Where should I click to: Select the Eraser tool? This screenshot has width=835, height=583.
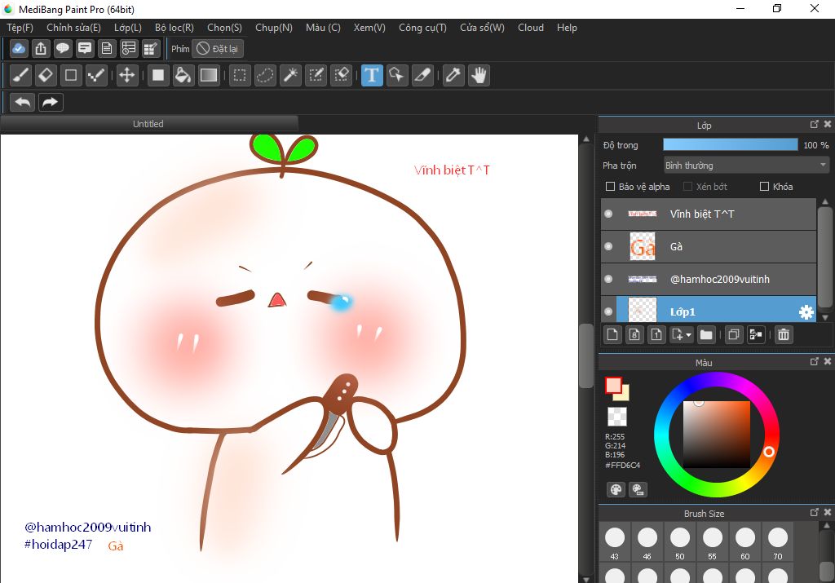[46, 76]
